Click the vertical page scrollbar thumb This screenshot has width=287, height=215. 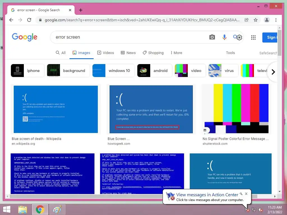(279, 43)
